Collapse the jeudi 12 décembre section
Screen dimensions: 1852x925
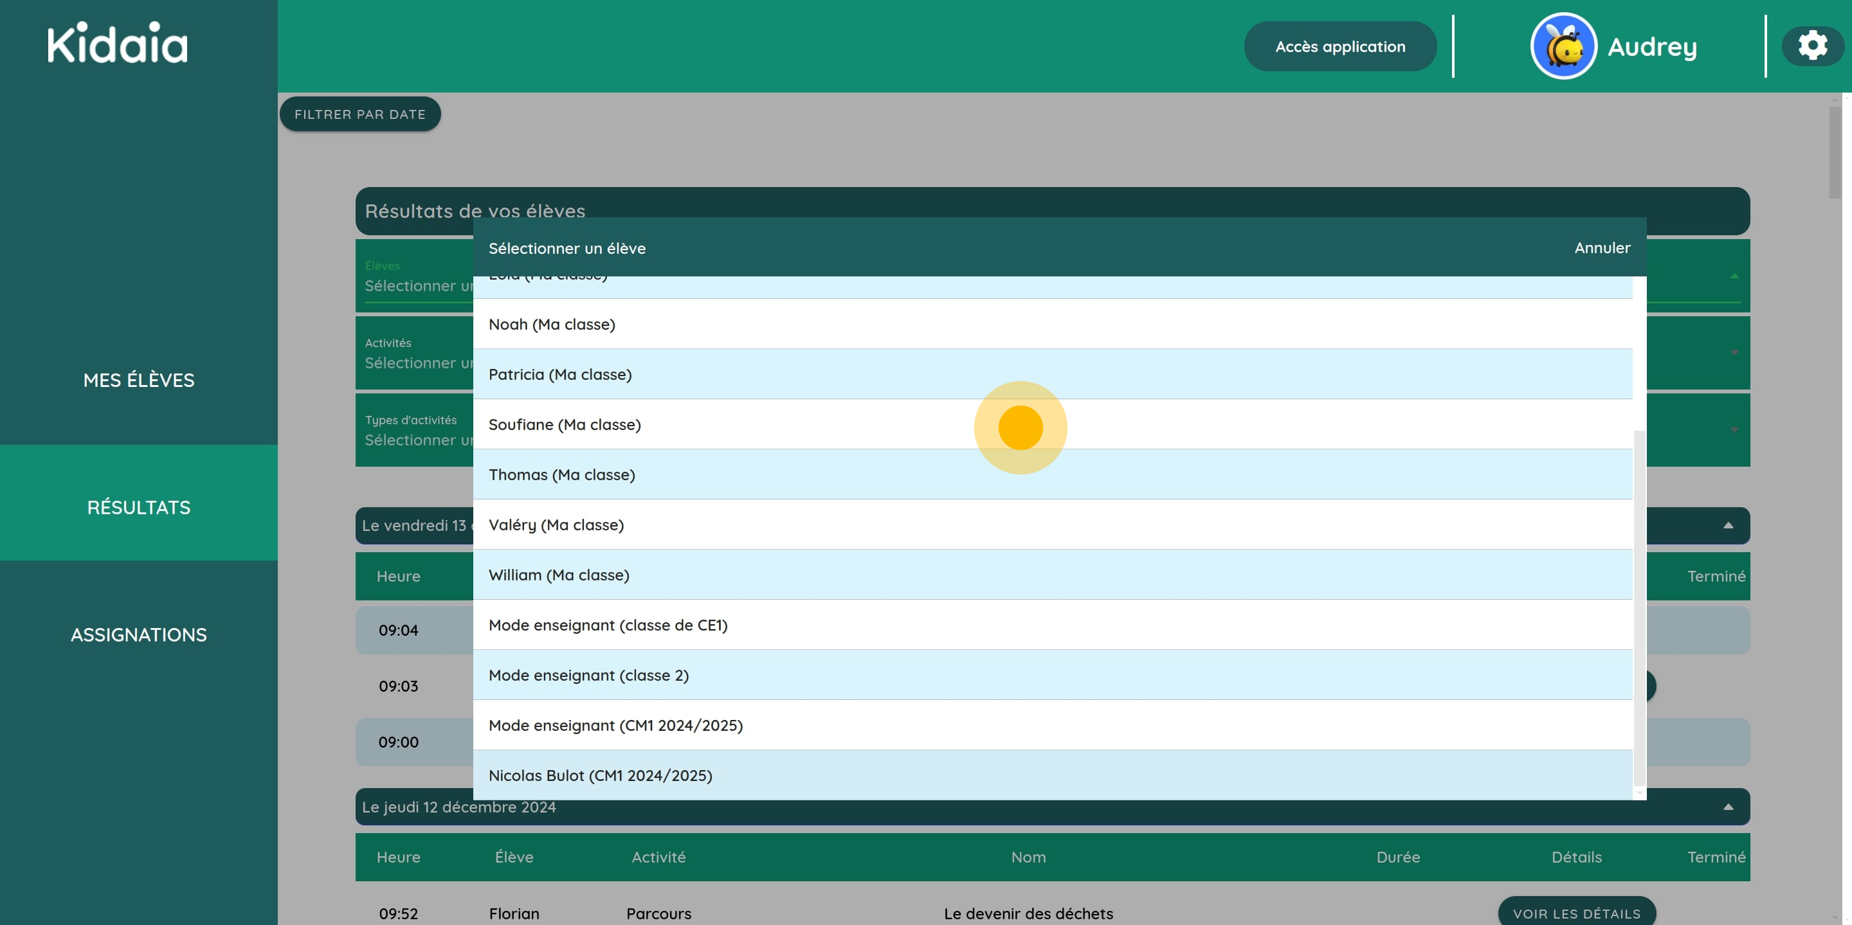[x=1728, y=807]
